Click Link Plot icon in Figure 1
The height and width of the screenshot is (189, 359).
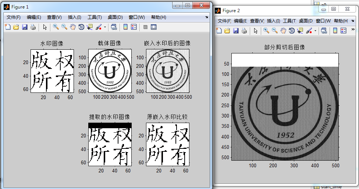[114, 27]
